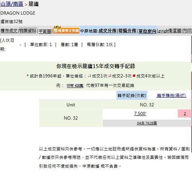Viewport: 192px width, 177px height.
Task: Open the 筍盤分佈 map link
Action: (127, 31)
